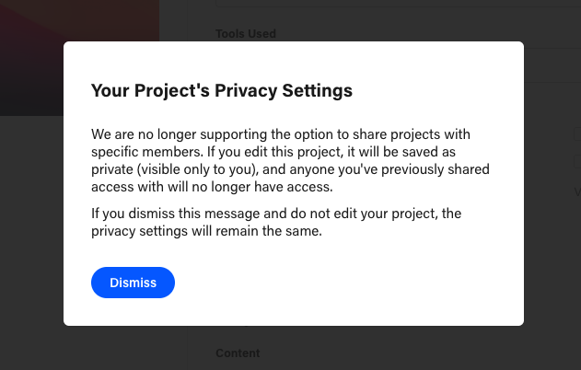Toggle the upper checkbox at the right edge
581x370 pixels.
(577, 134)
